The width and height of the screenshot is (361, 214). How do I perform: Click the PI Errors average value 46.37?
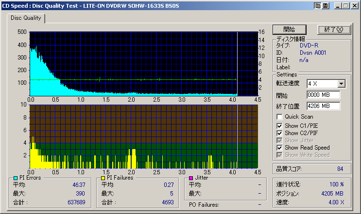click(79, 185)
